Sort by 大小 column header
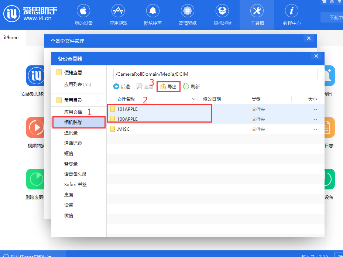This screenshot has height=257, width=343. coord(313,99)
